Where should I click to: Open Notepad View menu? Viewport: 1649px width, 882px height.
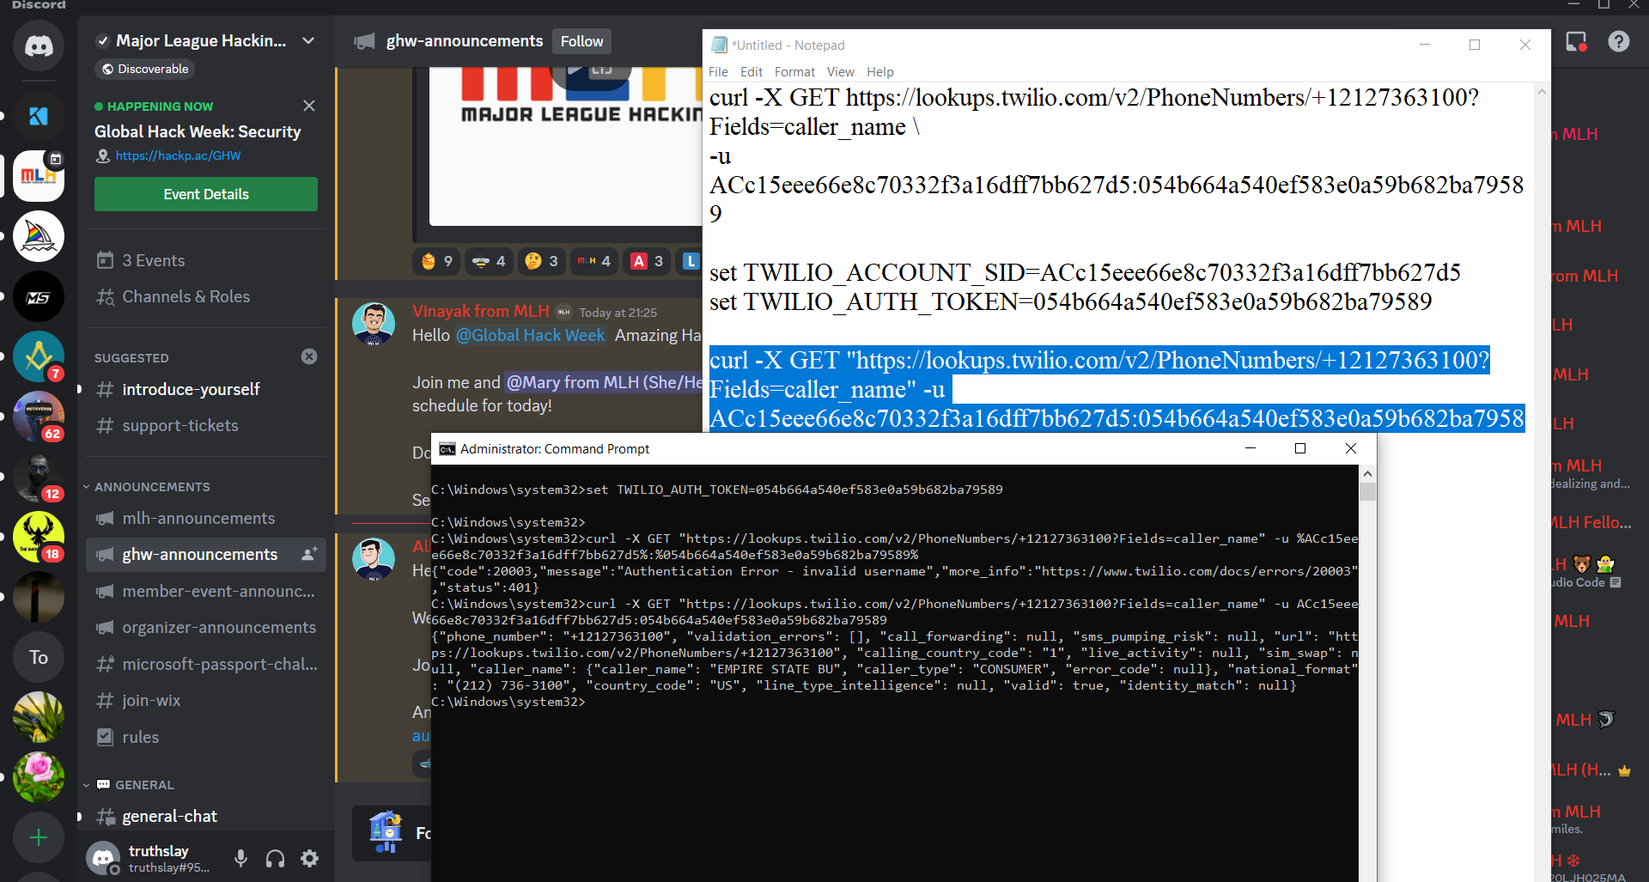pos(840,72)
